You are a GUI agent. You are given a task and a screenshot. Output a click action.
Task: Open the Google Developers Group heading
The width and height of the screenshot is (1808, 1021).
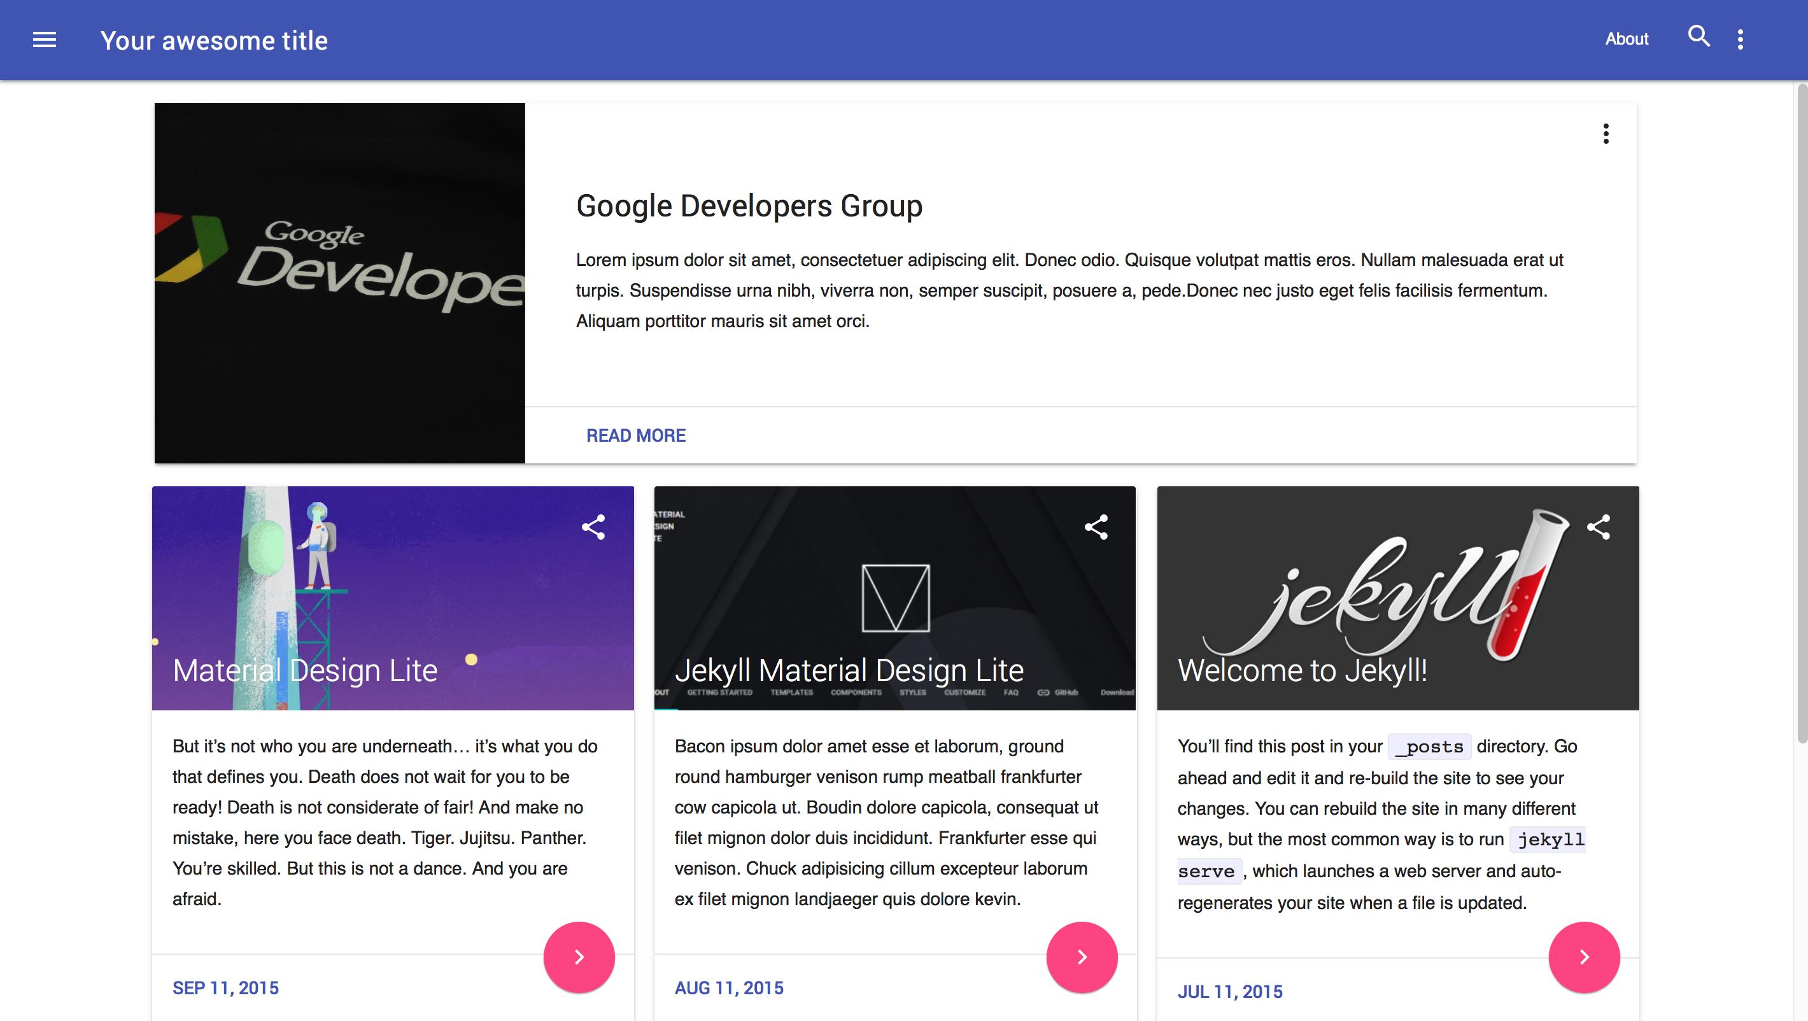point(749,206)
